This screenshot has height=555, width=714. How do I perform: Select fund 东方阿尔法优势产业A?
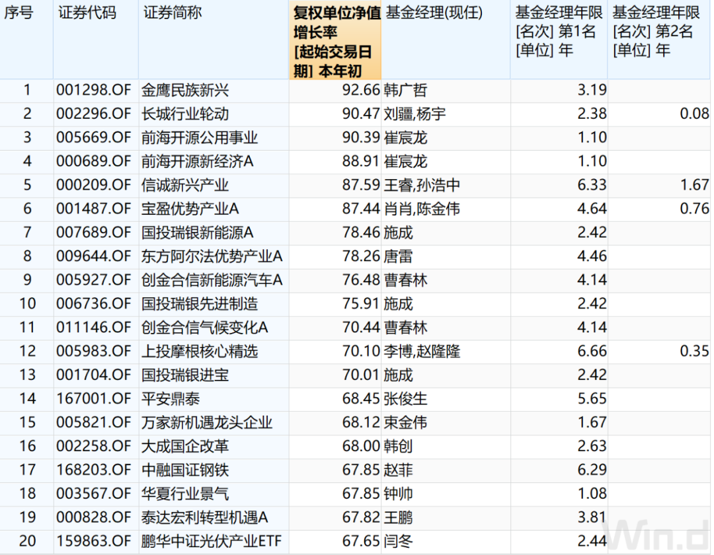pos(212,256)
